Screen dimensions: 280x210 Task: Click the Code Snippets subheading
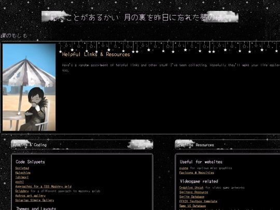(x=31, y=162)
